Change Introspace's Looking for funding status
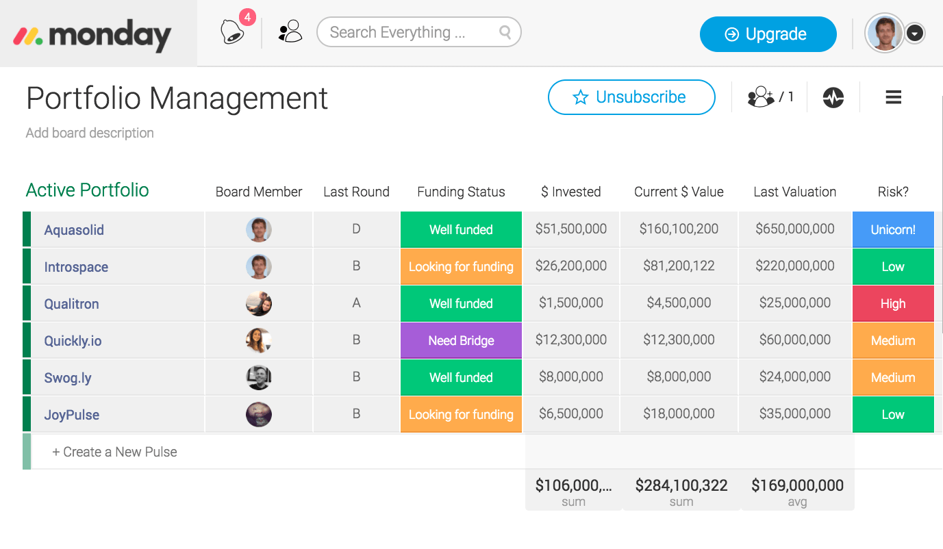 (461, 266)
